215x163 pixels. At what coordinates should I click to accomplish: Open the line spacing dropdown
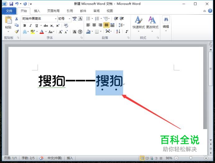point(121,25)
